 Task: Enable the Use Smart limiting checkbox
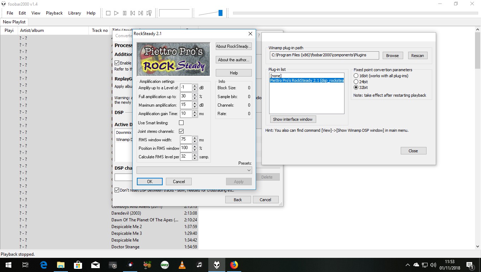tap(181, 123)
